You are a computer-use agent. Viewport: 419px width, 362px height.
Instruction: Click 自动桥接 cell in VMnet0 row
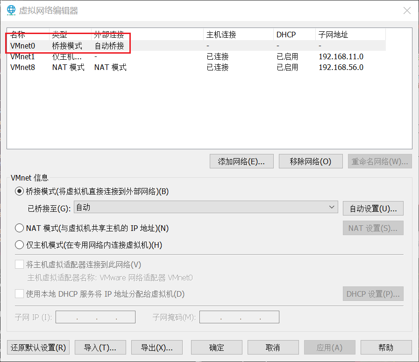(110, 46)
